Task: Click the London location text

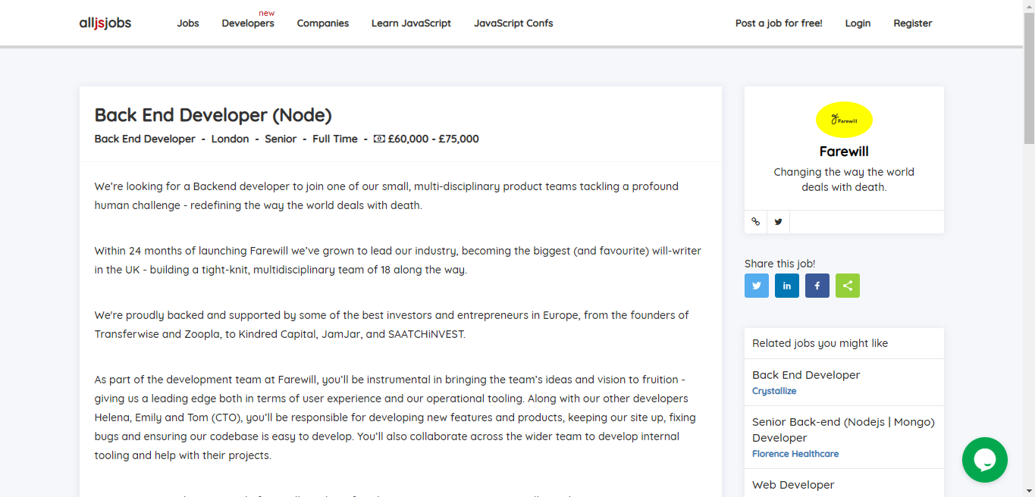Action: tap(230, 139)
